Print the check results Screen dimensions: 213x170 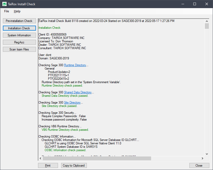point(48,166)
